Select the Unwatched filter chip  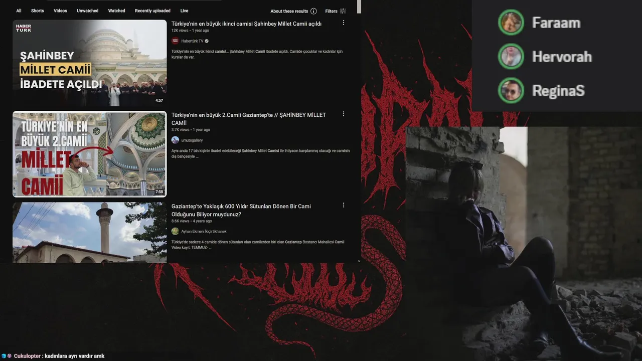[x=87, y=11]
